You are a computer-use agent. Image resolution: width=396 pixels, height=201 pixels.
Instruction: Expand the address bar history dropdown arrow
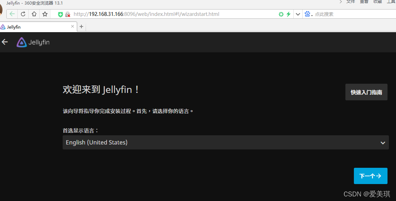298,14
